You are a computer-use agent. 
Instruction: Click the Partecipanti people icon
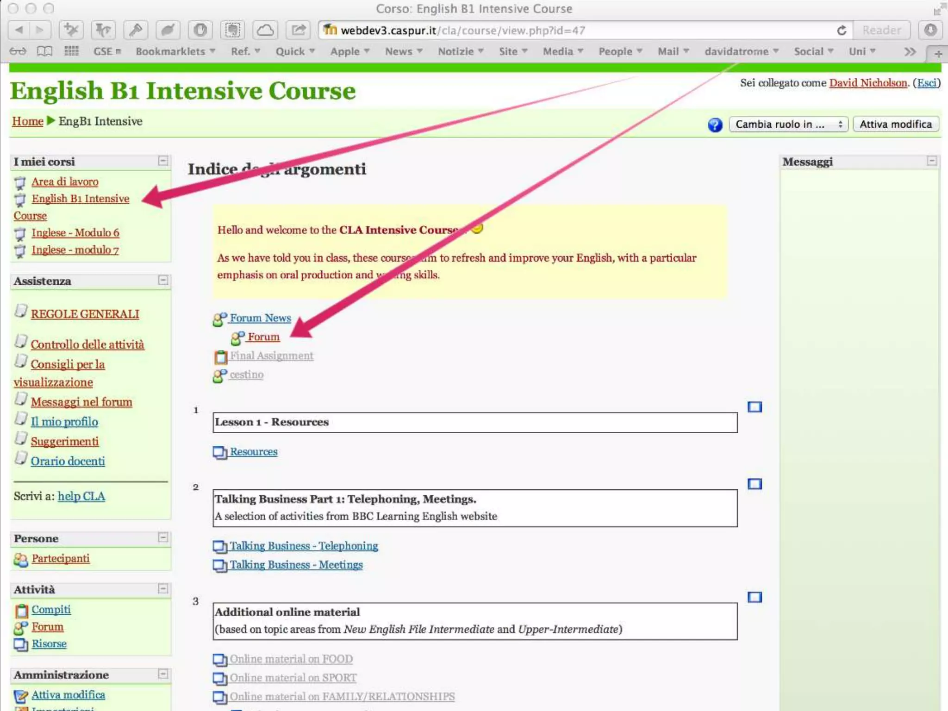click(x=20, y=559)
